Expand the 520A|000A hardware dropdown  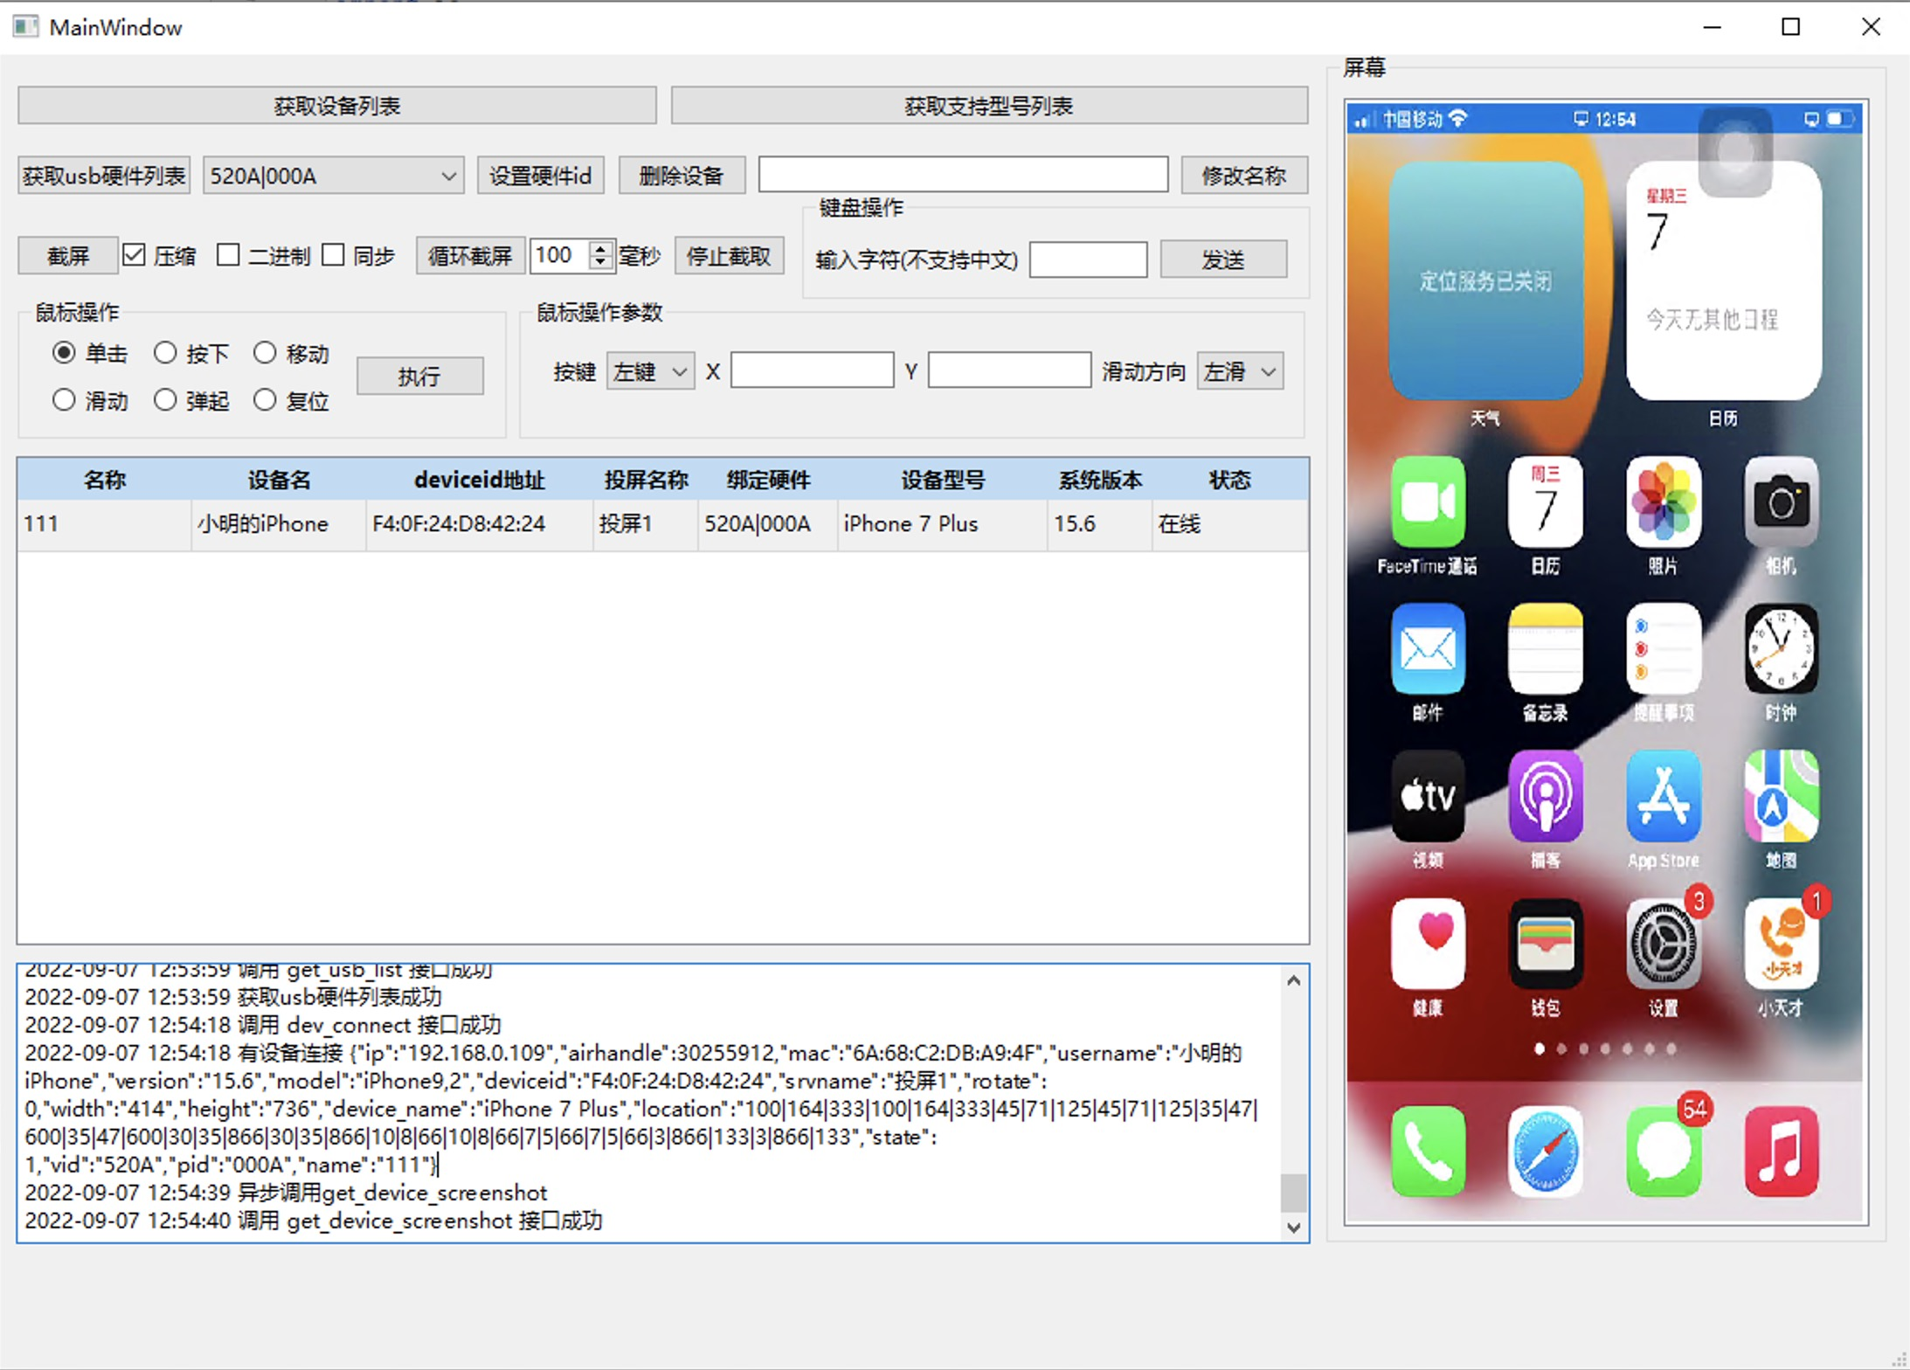pos(332,176)
